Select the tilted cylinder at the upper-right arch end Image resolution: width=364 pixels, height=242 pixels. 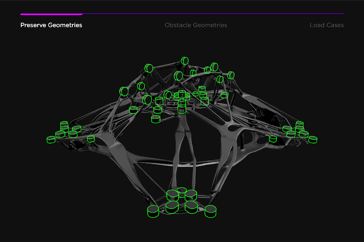point(231,75)
